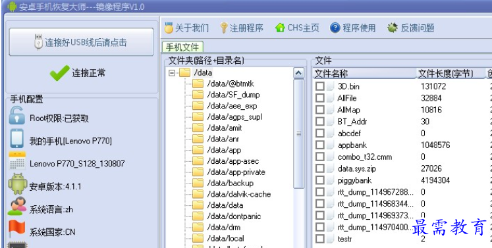Click the 系统国家 flag icon

(16, 228)
